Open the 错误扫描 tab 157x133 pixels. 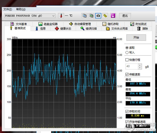coord(89,28)
